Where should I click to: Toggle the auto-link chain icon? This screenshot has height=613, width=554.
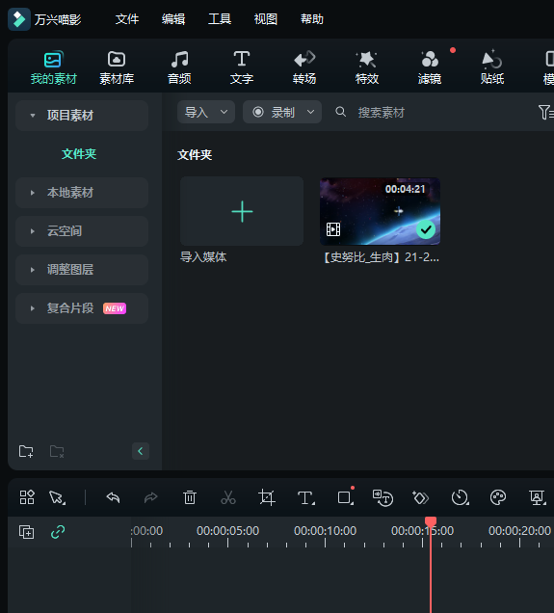(58, 532)
